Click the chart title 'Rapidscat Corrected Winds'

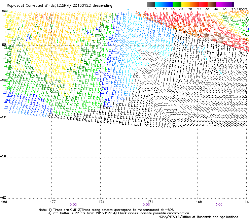pos(31,6)
